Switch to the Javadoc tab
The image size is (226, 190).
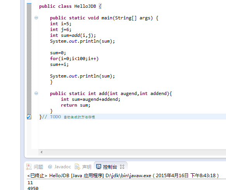coord(59,167)
